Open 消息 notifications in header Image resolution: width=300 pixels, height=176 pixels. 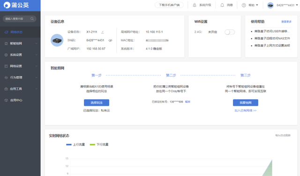tap(230, 5)
